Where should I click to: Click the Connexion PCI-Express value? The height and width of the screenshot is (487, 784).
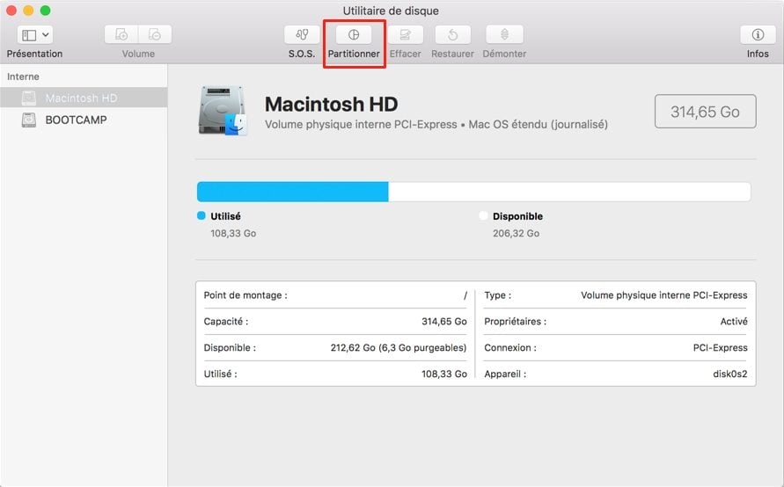click(x=720, y=347)
